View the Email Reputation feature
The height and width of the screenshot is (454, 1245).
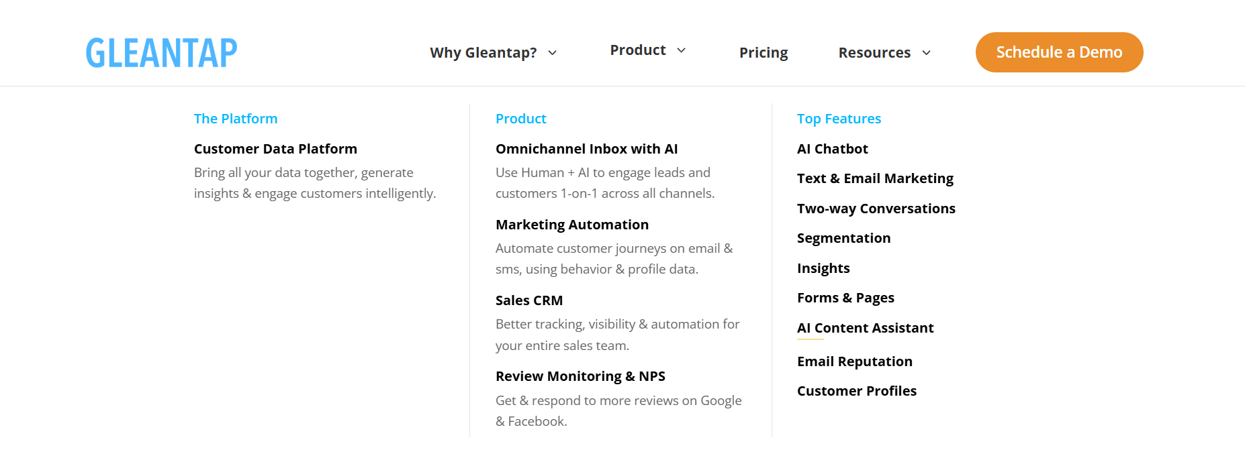point(854,361)
